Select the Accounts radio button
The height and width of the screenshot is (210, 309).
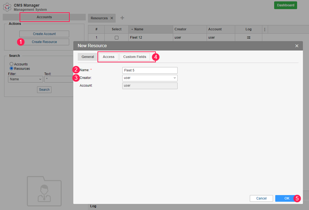[12, 64]
